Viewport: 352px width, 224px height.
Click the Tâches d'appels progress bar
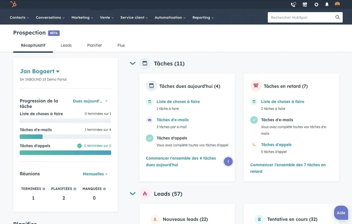click(65, 153)
